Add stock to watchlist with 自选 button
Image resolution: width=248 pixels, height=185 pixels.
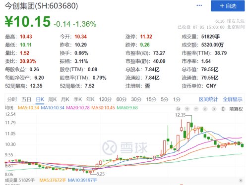pos(228,6)
